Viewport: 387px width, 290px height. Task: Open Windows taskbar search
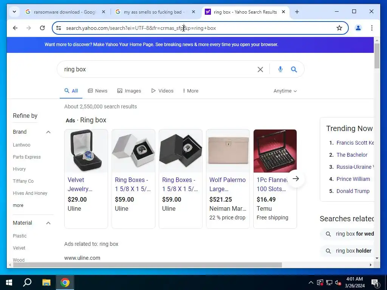[x=27, y=282]
